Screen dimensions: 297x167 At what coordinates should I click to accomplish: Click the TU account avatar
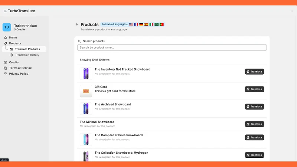click(x=7, y=27)
